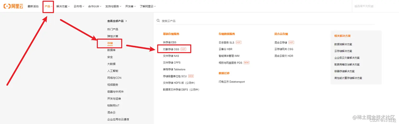
Task: Expand the 云市场 dropdown
Action: click(79, 6)
